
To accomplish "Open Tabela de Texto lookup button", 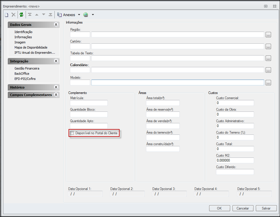I will pos(268,58).
